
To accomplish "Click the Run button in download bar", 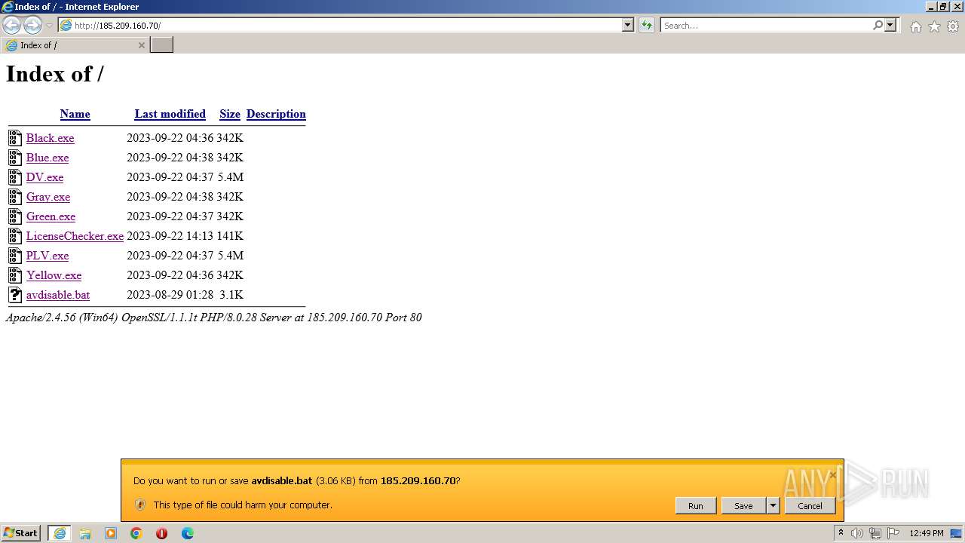I will 695,505.
